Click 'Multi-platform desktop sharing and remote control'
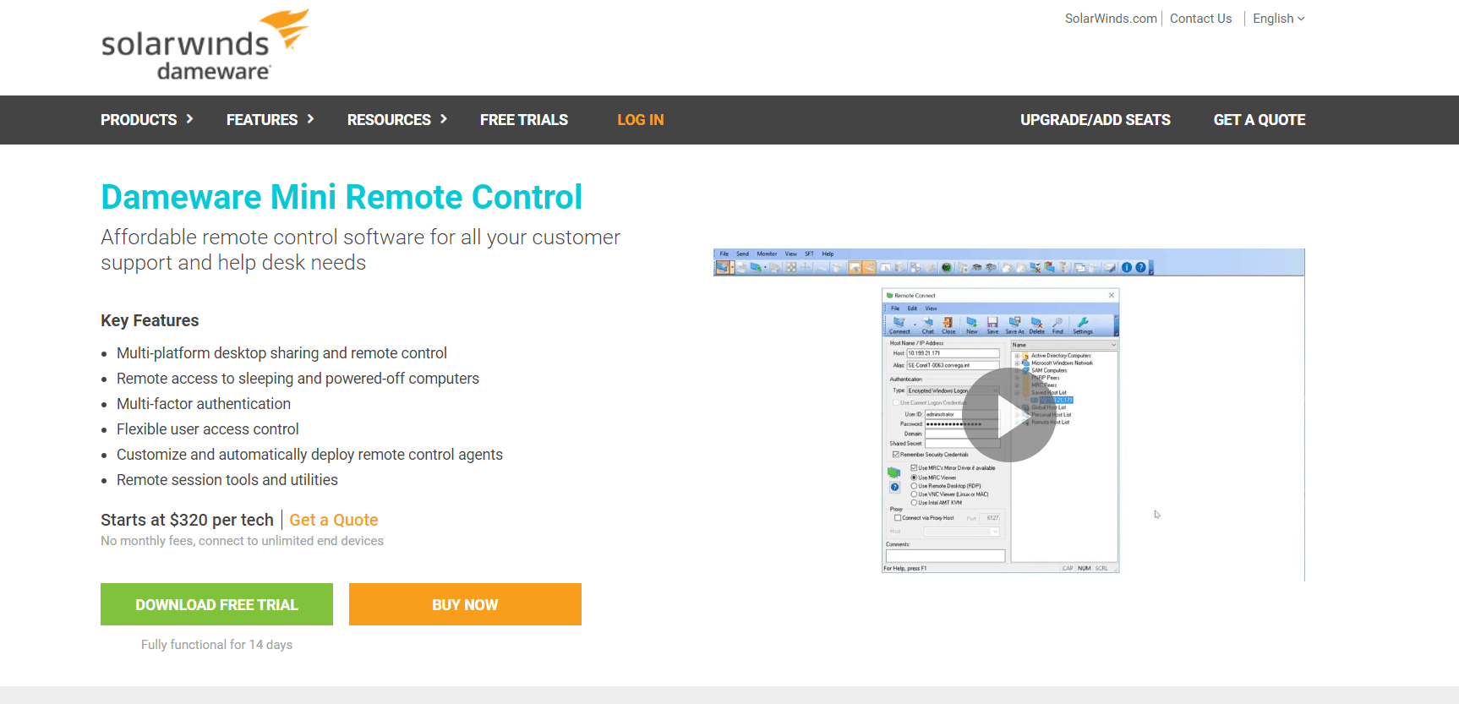This screenshot has height=704, width=1459. click(281, 353)
